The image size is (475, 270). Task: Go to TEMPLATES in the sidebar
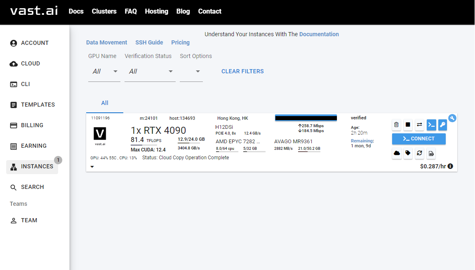point(38,105)
